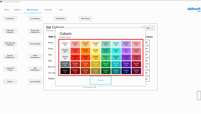Pick the pale cream yellow swatch in top row
Viewport: 201px width, 114px height.
pyautogui.click(x=96, y=44)
